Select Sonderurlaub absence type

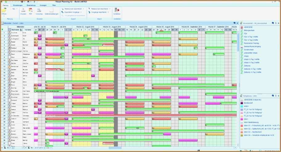249,50
